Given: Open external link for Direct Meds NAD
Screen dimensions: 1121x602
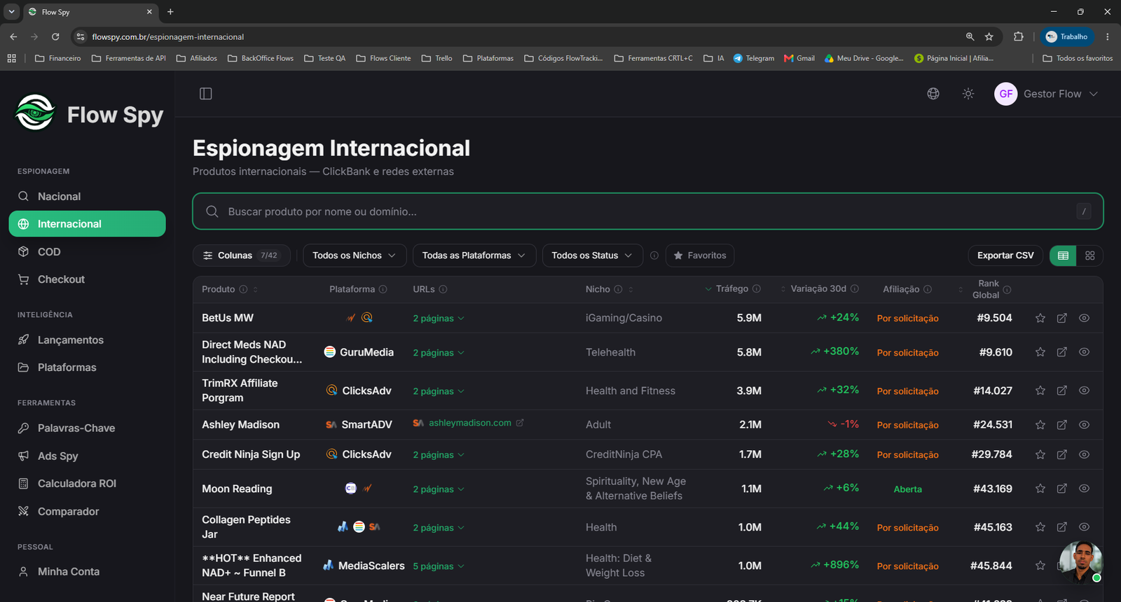Looking at the screenshot, I should pos(1062,352).
